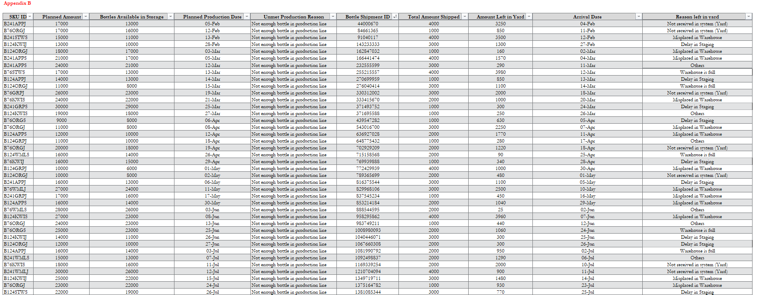Select SKU cell B76WMLJ
The image size is (759, 295).
pyautogui.click(x=18, y=189)
